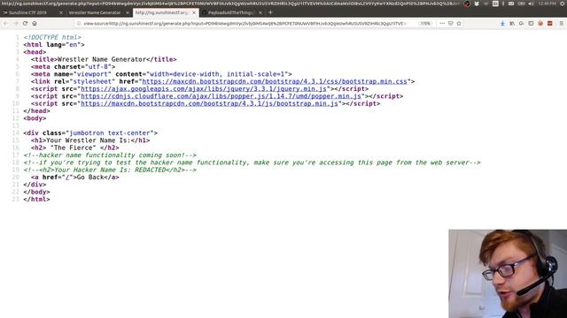This screenshot has height=318, width=567.
Task: Open the bootstrap.min.css stylesheet link
Action: (275, 81)
